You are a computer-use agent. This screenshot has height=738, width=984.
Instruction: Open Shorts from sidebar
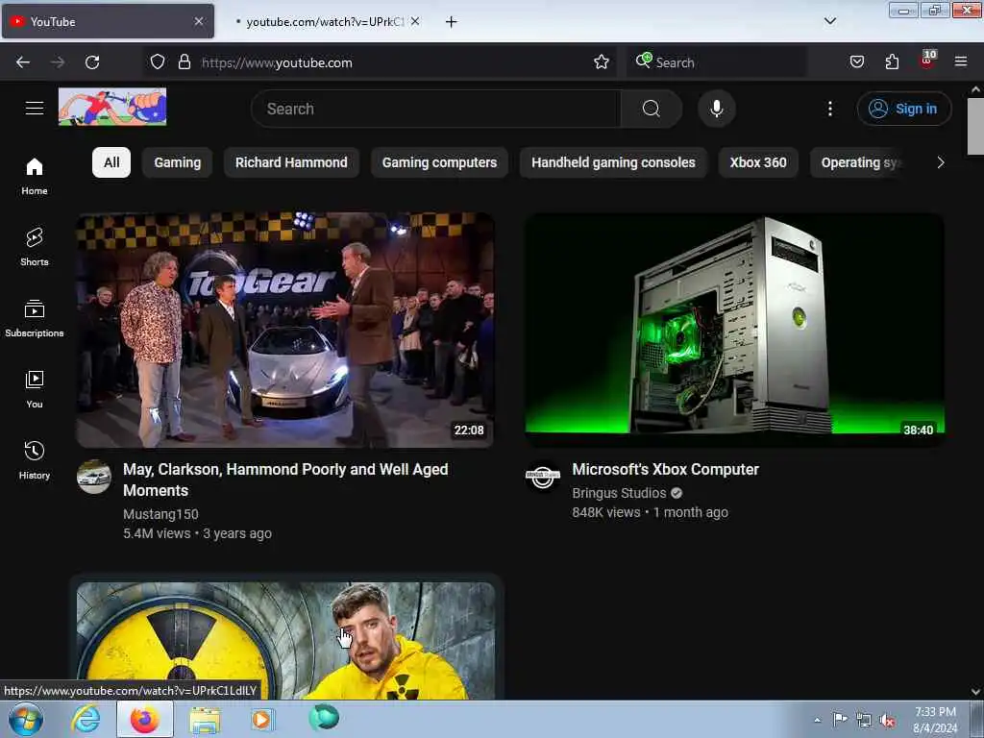(35, 247)
